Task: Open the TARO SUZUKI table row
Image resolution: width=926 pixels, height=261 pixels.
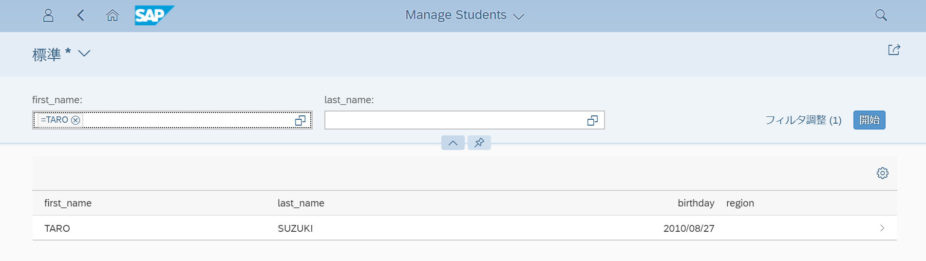Action: 464,228
